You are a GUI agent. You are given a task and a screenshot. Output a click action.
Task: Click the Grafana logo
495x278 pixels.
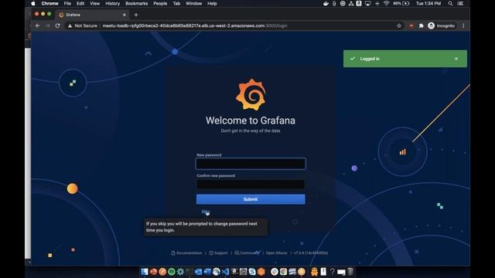point(251,94)
